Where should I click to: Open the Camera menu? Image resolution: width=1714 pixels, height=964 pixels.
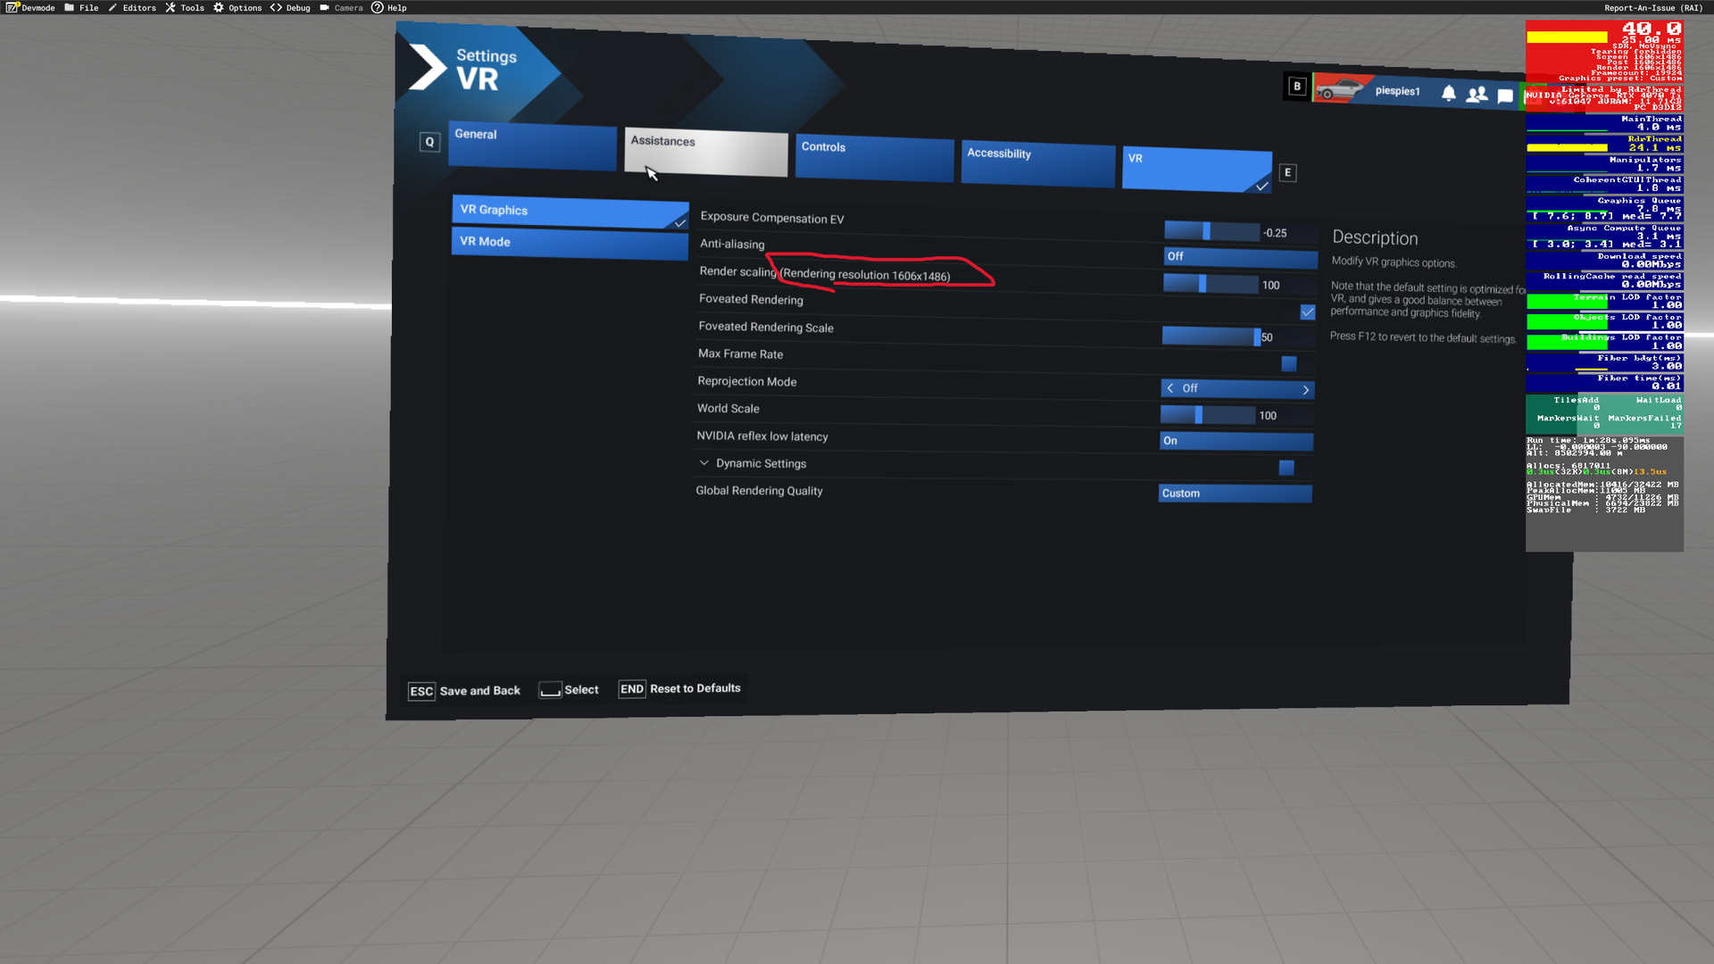click(x=341, y=7)
